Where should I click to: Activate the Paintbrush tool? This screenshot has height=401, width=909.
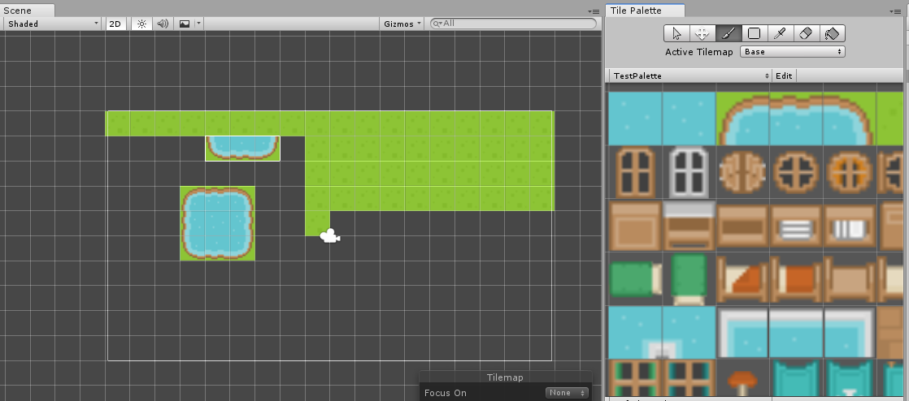tap(728, 33)
